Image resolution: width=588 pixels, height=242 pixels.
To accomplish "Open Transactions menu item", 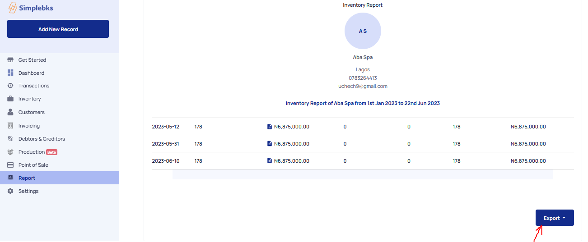I will [34, 86].
